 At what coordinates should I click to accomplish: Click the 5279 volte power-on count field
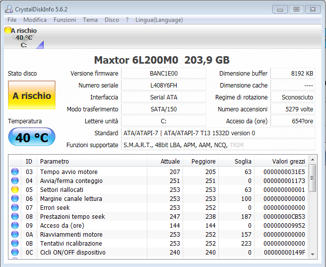pyautogui.click(x=293, y=109)
